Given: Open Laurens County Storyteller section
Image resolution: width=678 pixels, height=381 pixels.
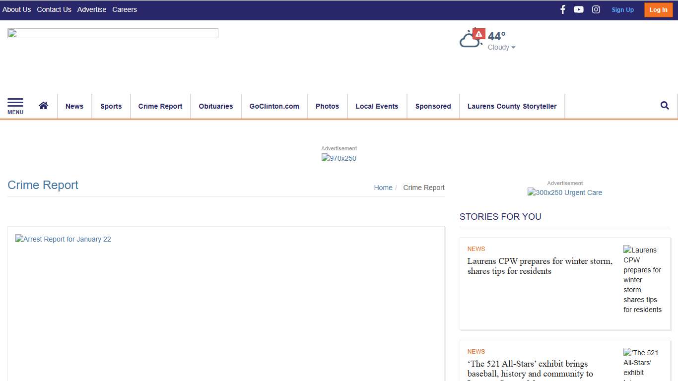Looking at the screenshot, I should (x=512, y=106).
